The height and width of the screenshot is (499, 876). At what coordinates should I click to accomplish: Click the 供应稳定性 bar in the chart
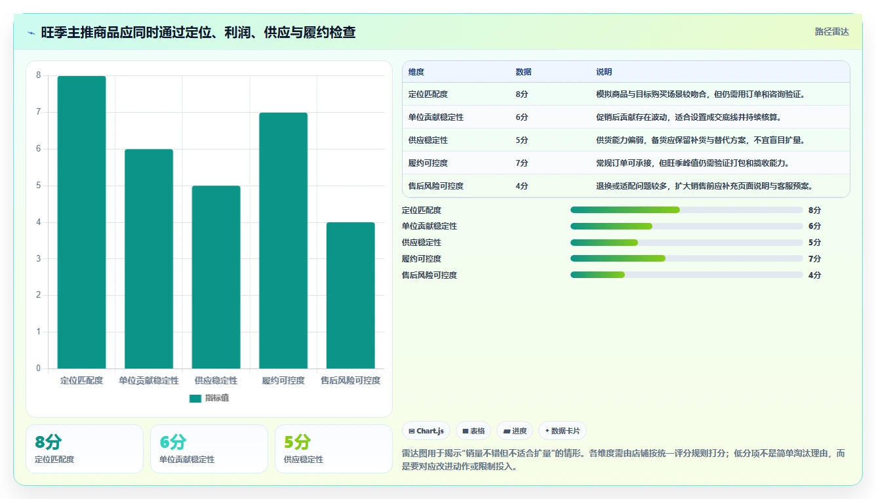click(216, 277)
